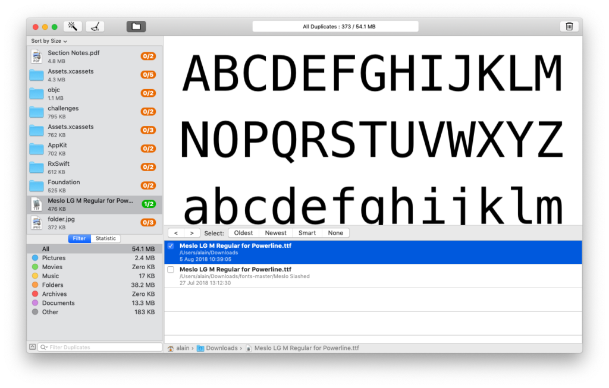Go to next duplicate with right arrow
Image resolution: width=609 pixels, height=388 pixels.
[192, 233]
